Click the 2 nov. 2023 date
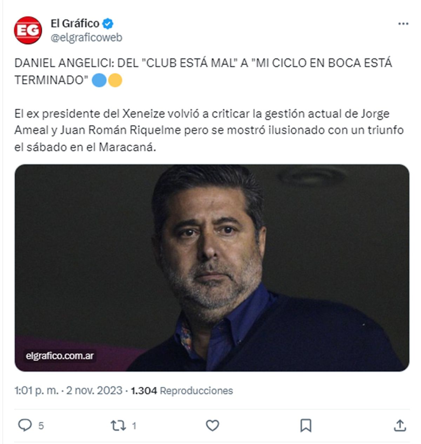Image resolution: width=421 pixels, height=444 pixels. (x=94, y=391)
